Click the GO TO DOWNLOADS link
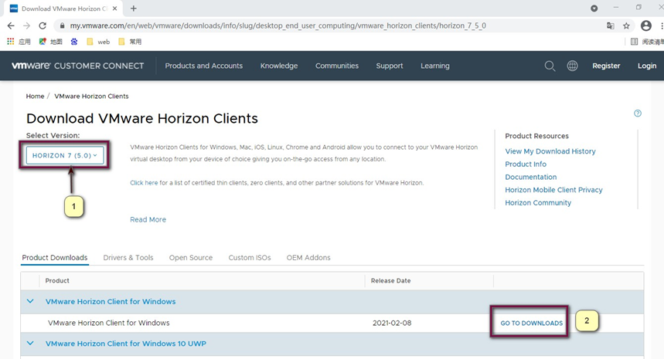Viewport: 664px width, 359px height. point(531,323)
